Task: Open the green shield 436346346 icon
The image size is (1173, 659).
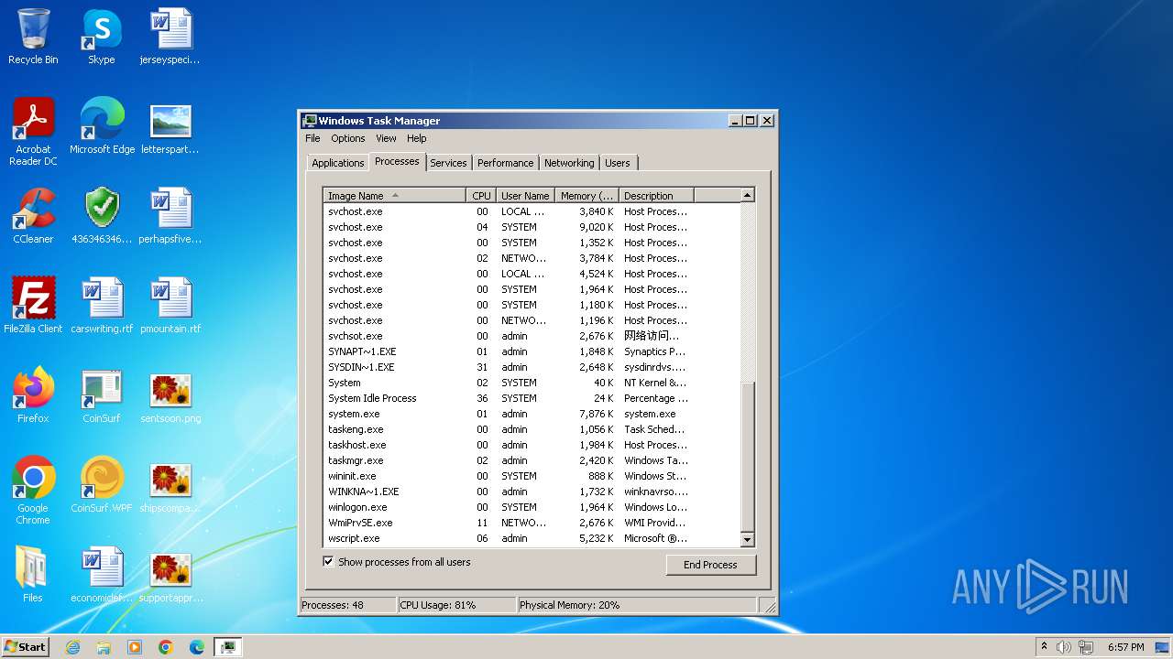Action: pos(102,215)
